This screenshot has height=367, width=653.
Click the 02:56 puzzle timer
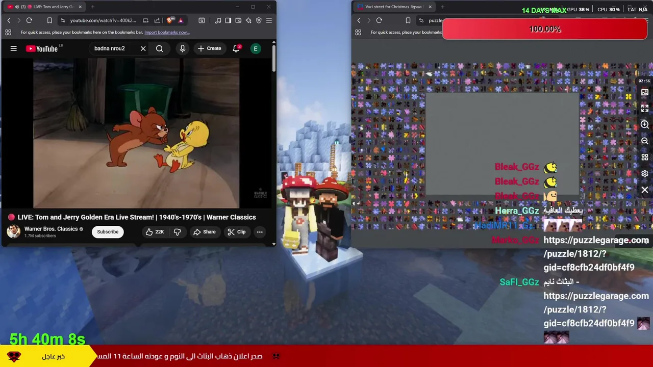[644, 81]
